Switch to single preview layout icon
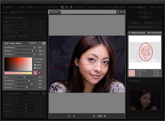 pyautogui.click(x=62, y=7)
